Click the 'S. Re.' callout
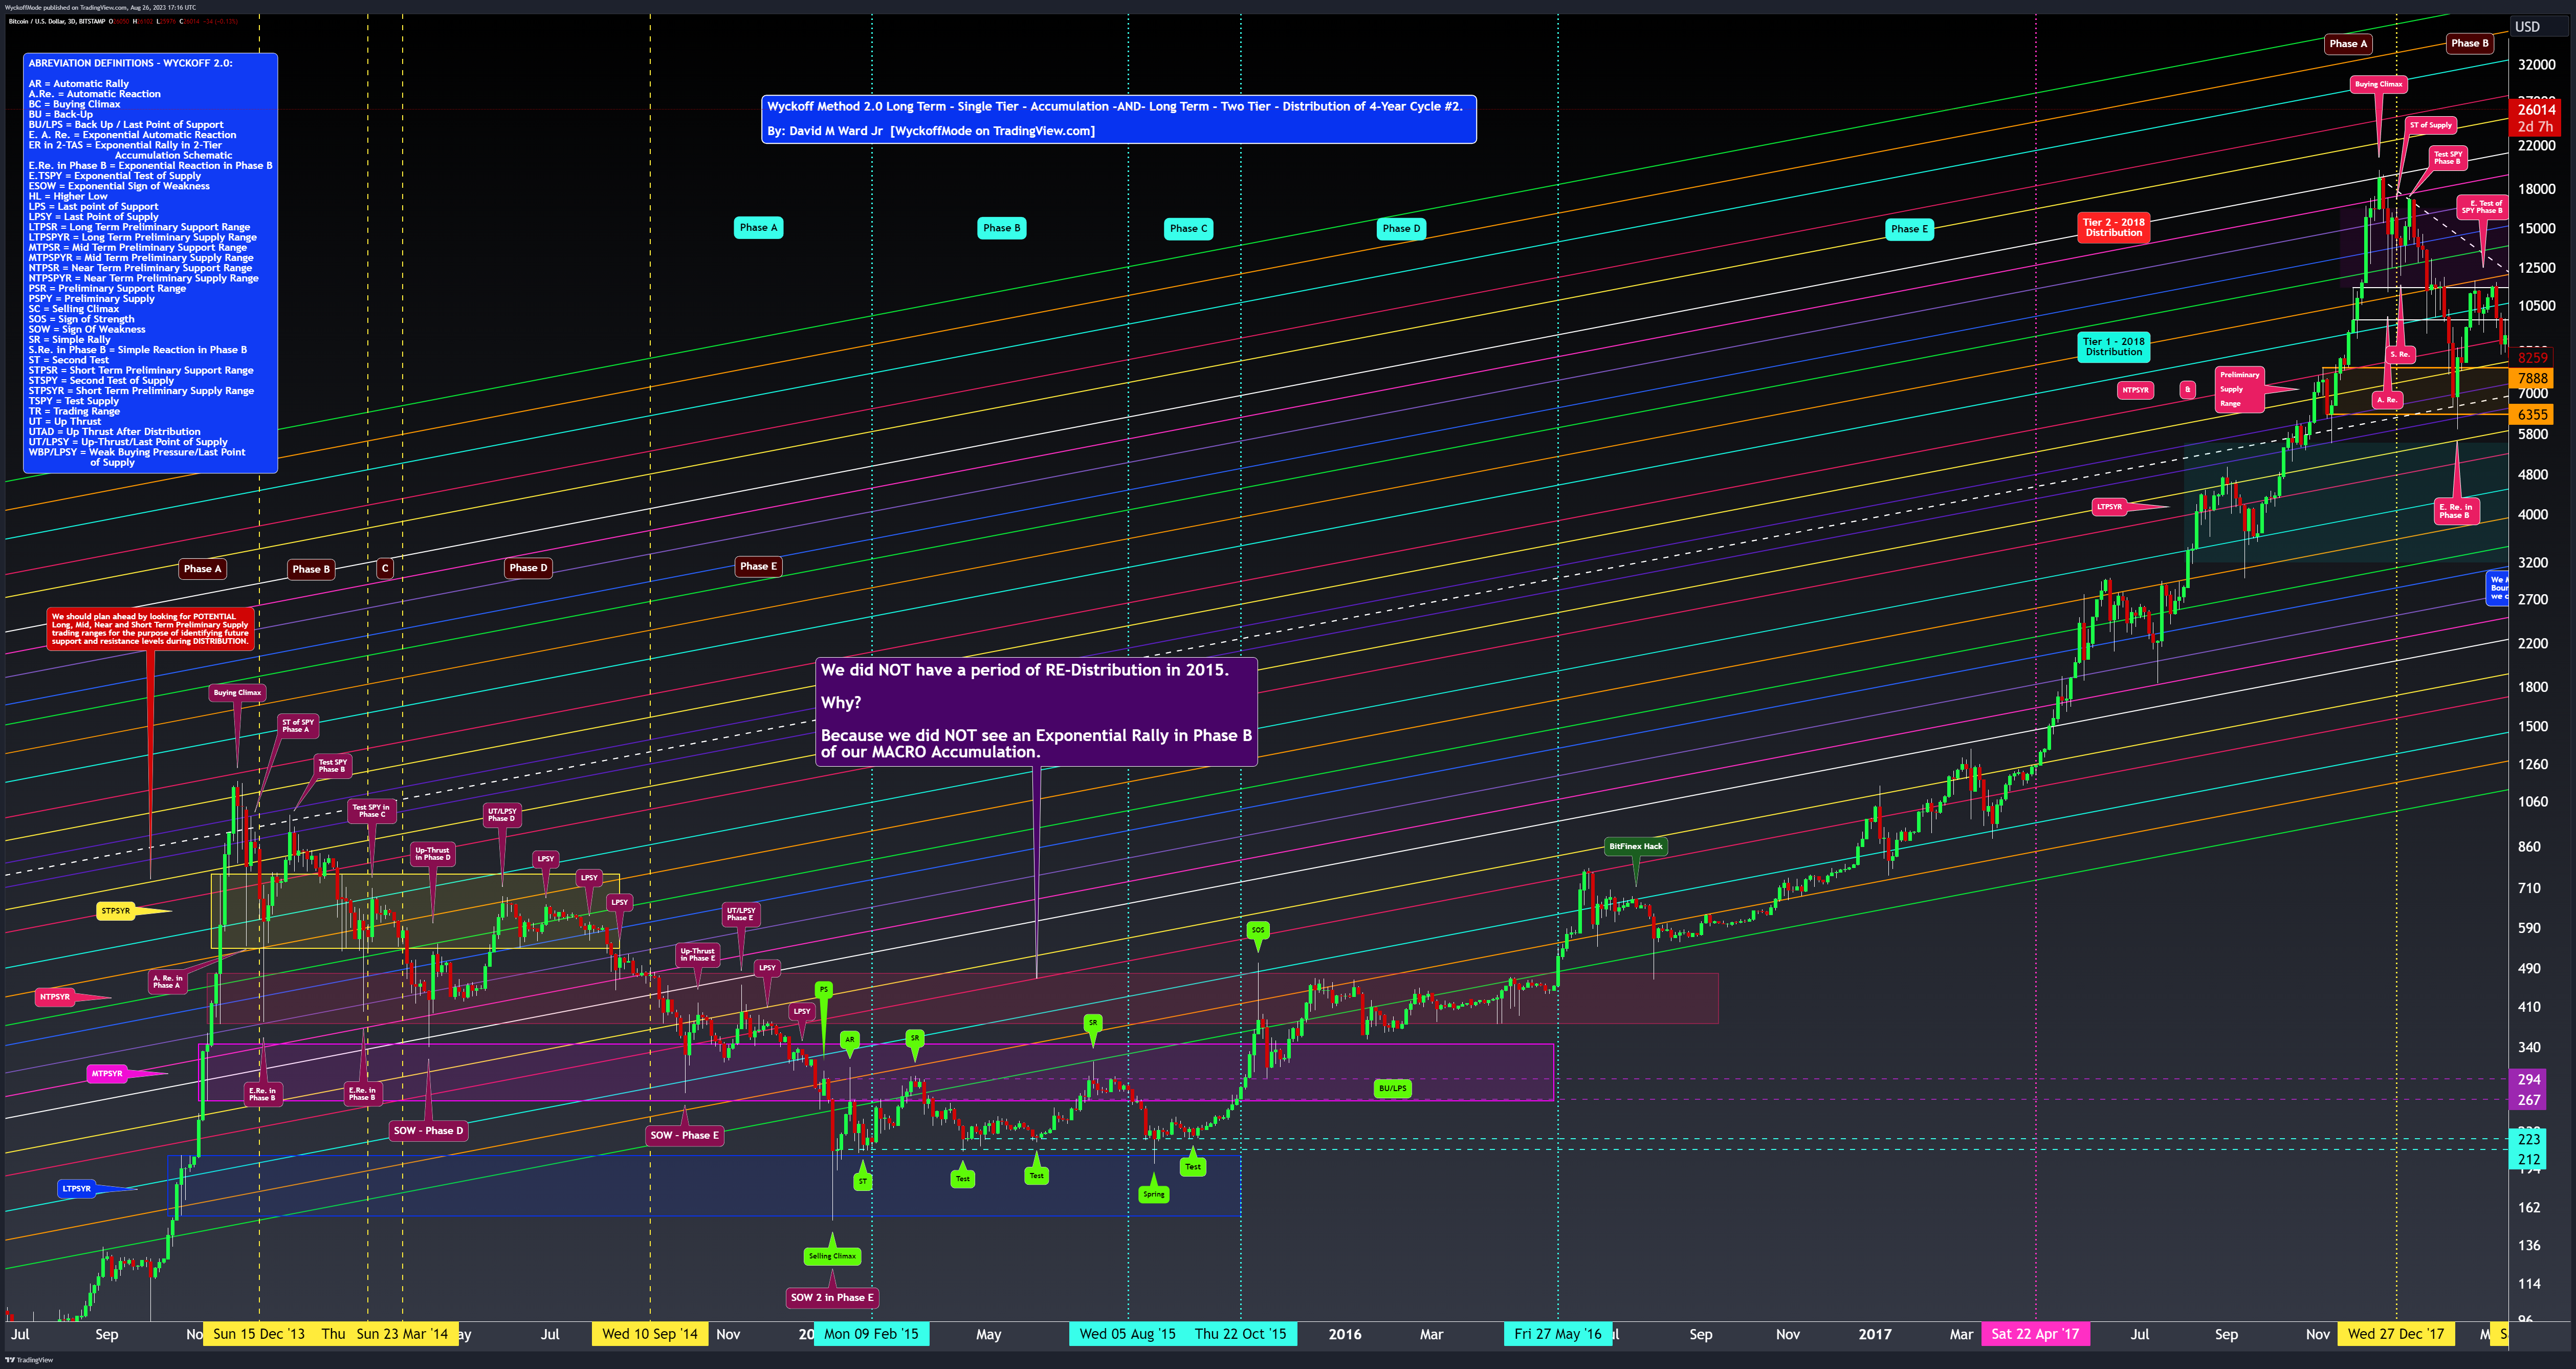This screenshot has width=2576, height=1369. coord(2400,354)
